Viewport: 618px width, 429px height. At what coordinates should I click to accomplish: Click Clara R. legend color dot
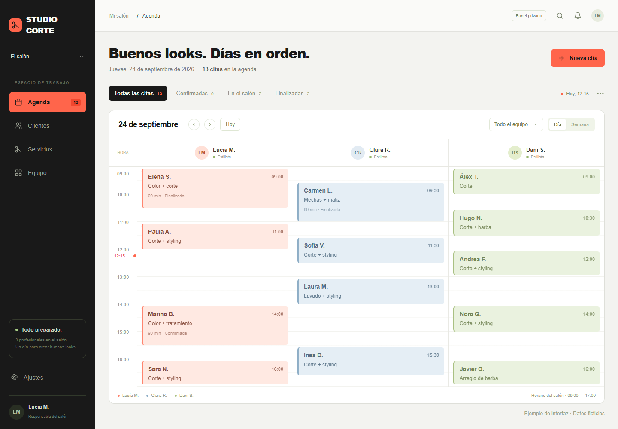point(147,396)
